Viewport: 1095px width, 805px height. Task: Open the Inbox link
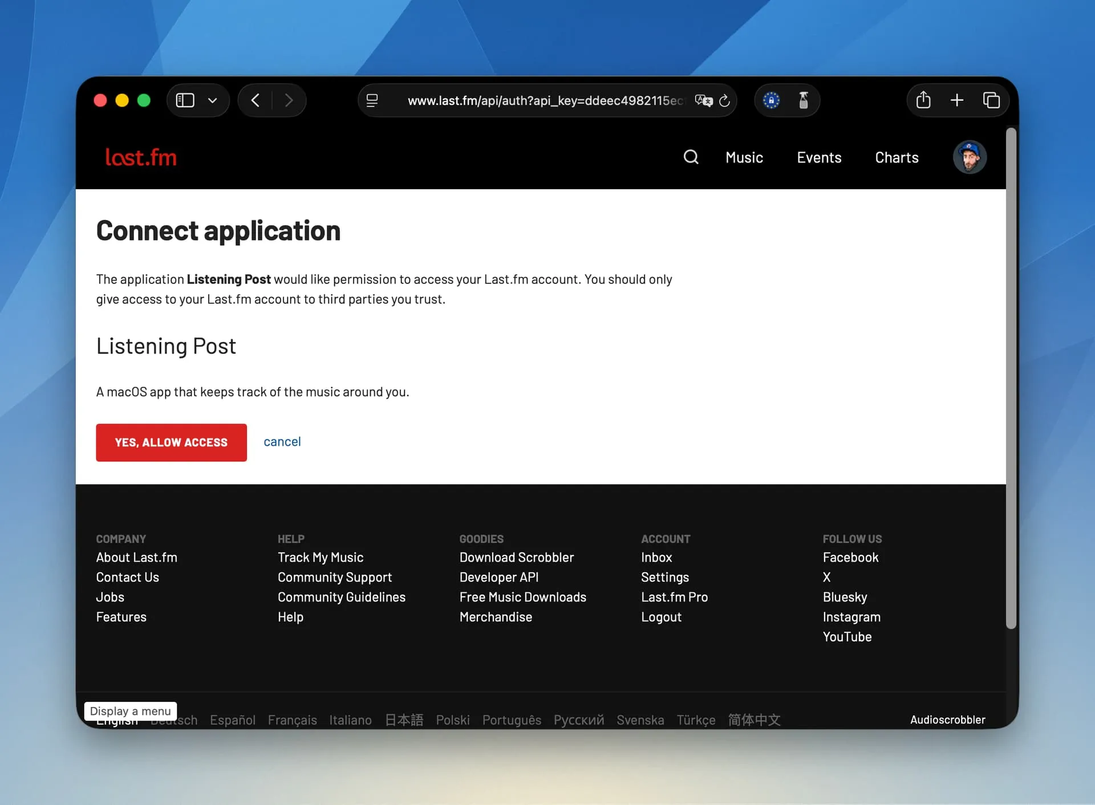[x=656, y=557]
